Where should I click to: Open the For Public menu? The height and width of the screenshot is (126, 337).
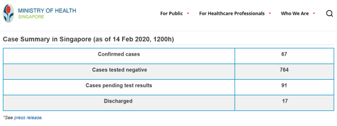(x=172, y=13)
